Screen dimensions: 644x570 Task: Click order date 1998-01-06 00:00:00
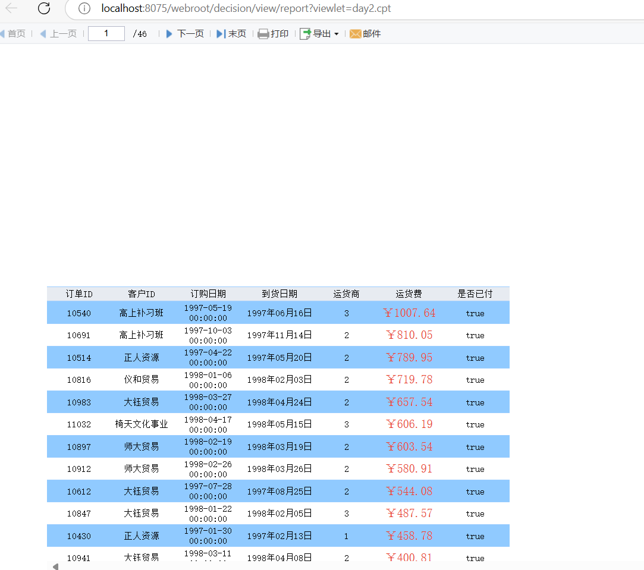coord(208,380)
